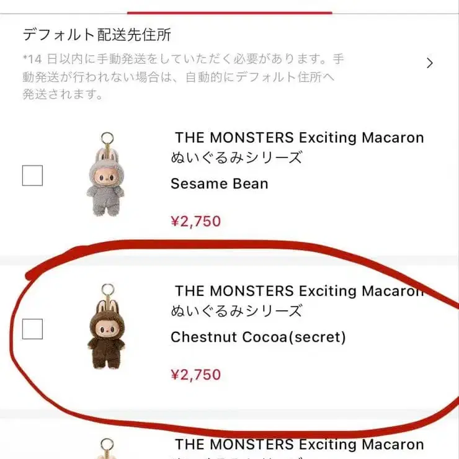Image resolution: width=459 pixels, height=459 pixels.
Task: Tap the Chestnut Cocoa plush thumbnail
Action: (107, 327)
